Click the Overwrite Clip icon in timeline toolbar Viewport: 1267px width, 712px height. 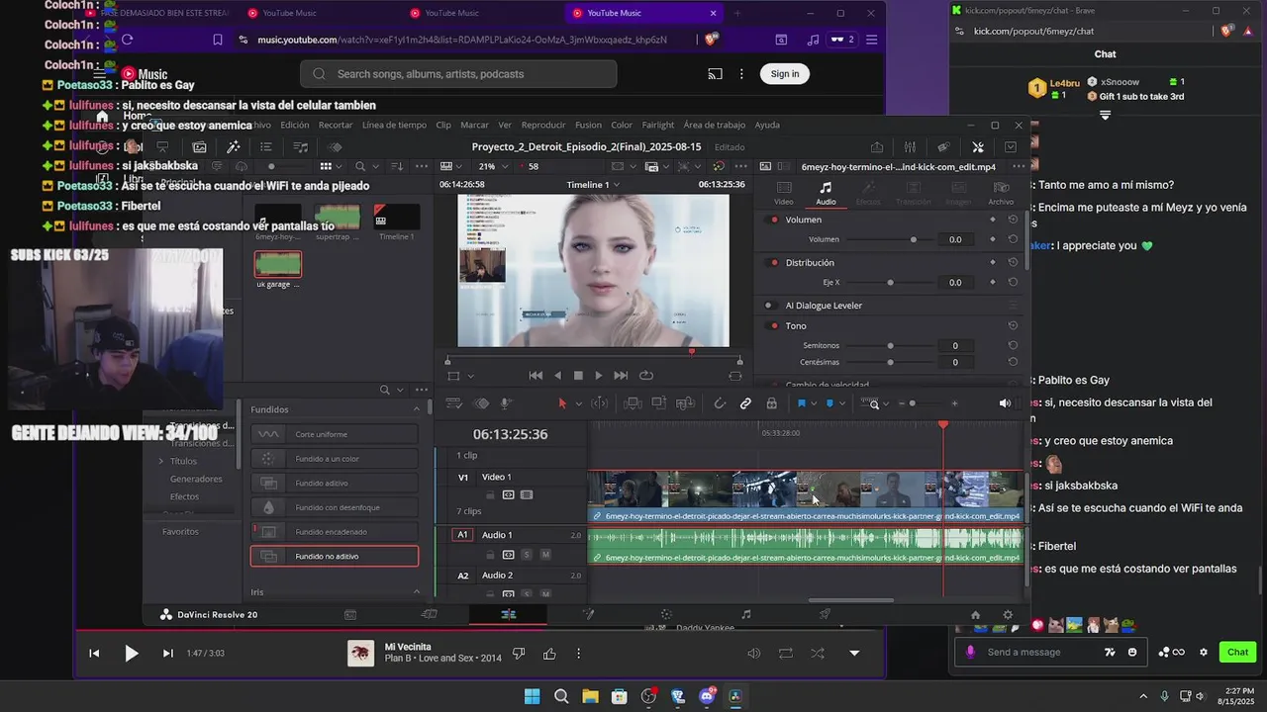658,403
